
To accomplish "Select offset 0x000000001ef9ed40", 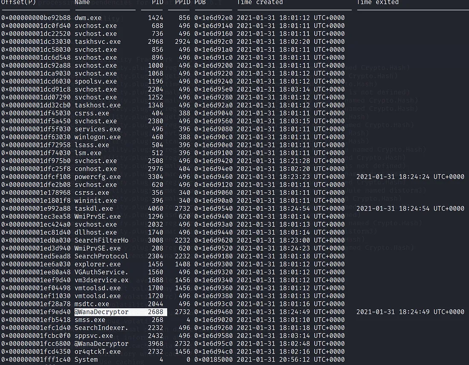I will pos(36,312).
